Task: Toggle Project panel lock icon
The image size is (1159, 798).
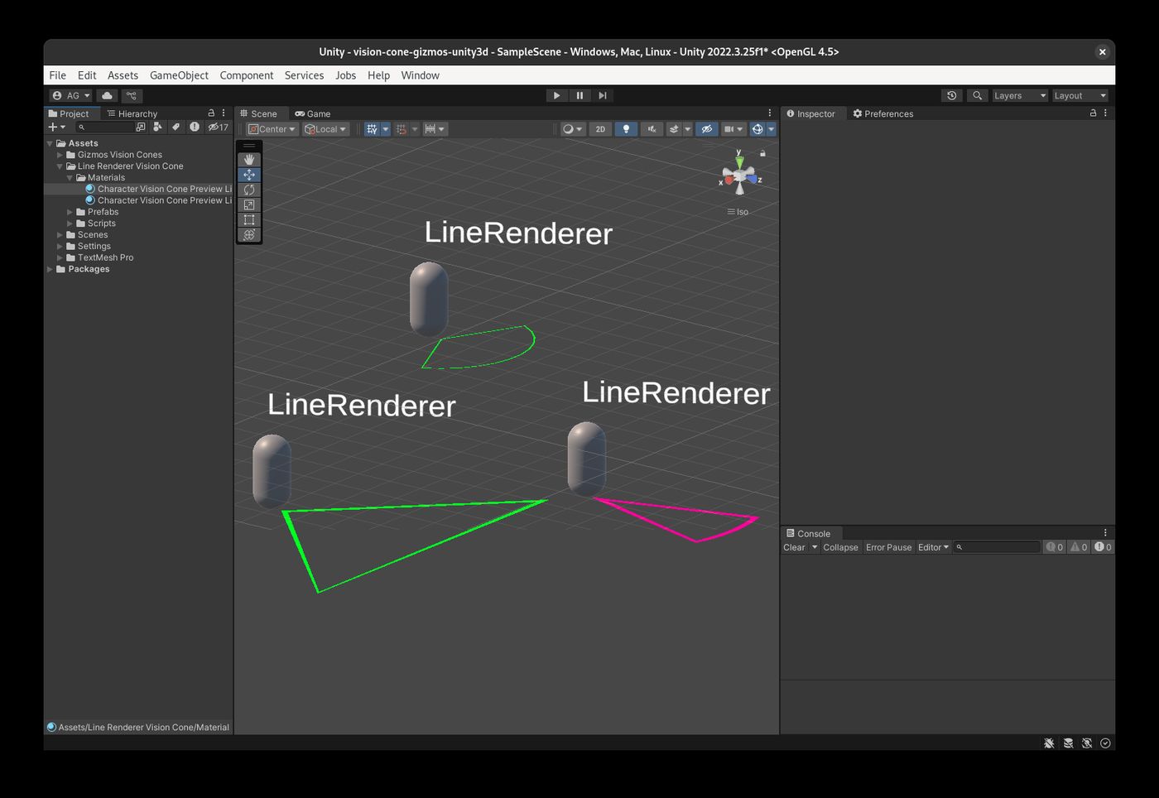Action: (211, 113)
